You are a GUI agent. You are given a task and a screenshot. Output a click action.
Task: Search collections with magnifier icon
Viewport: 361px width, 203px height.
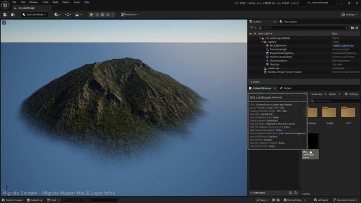click(295, 193)
